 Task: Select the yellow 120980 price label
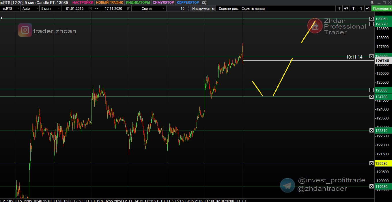pos(383,164)
